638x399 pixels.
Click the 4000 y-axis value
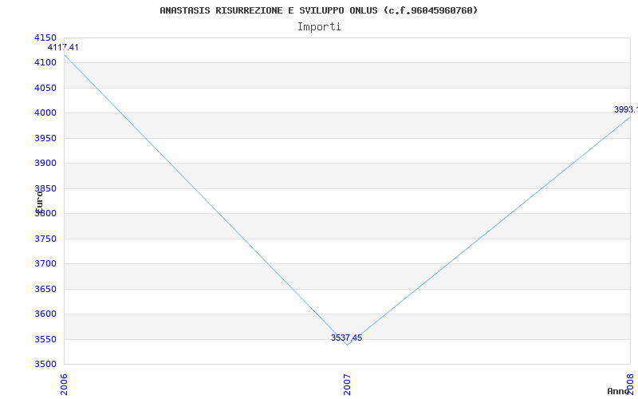pyautogui.click(x=45, y=113)
